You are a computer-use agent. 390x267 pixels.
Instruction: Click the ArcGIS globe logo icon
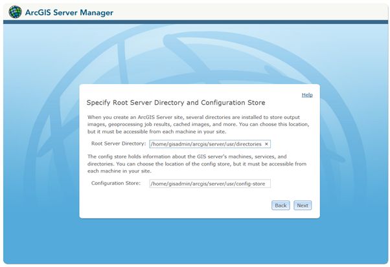tap(15, 12)
